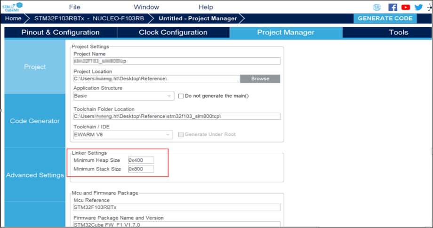433x228 pixels.
Task: Open the Toolchain / IDE dropdown
Action: point(123,134)
